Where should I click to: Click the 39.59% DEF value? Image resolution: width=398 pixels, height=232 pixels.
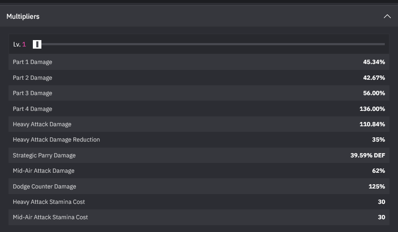(368, 155)
